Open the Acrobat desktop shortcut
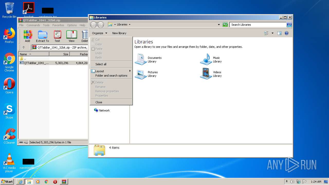Screen dimensions: 329x185 29,10
